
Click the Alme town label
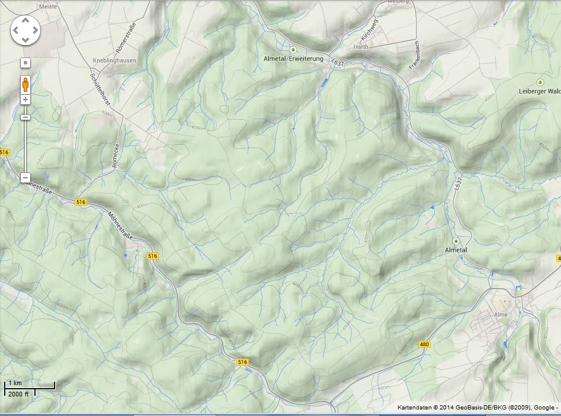click(x=503, y=315)
